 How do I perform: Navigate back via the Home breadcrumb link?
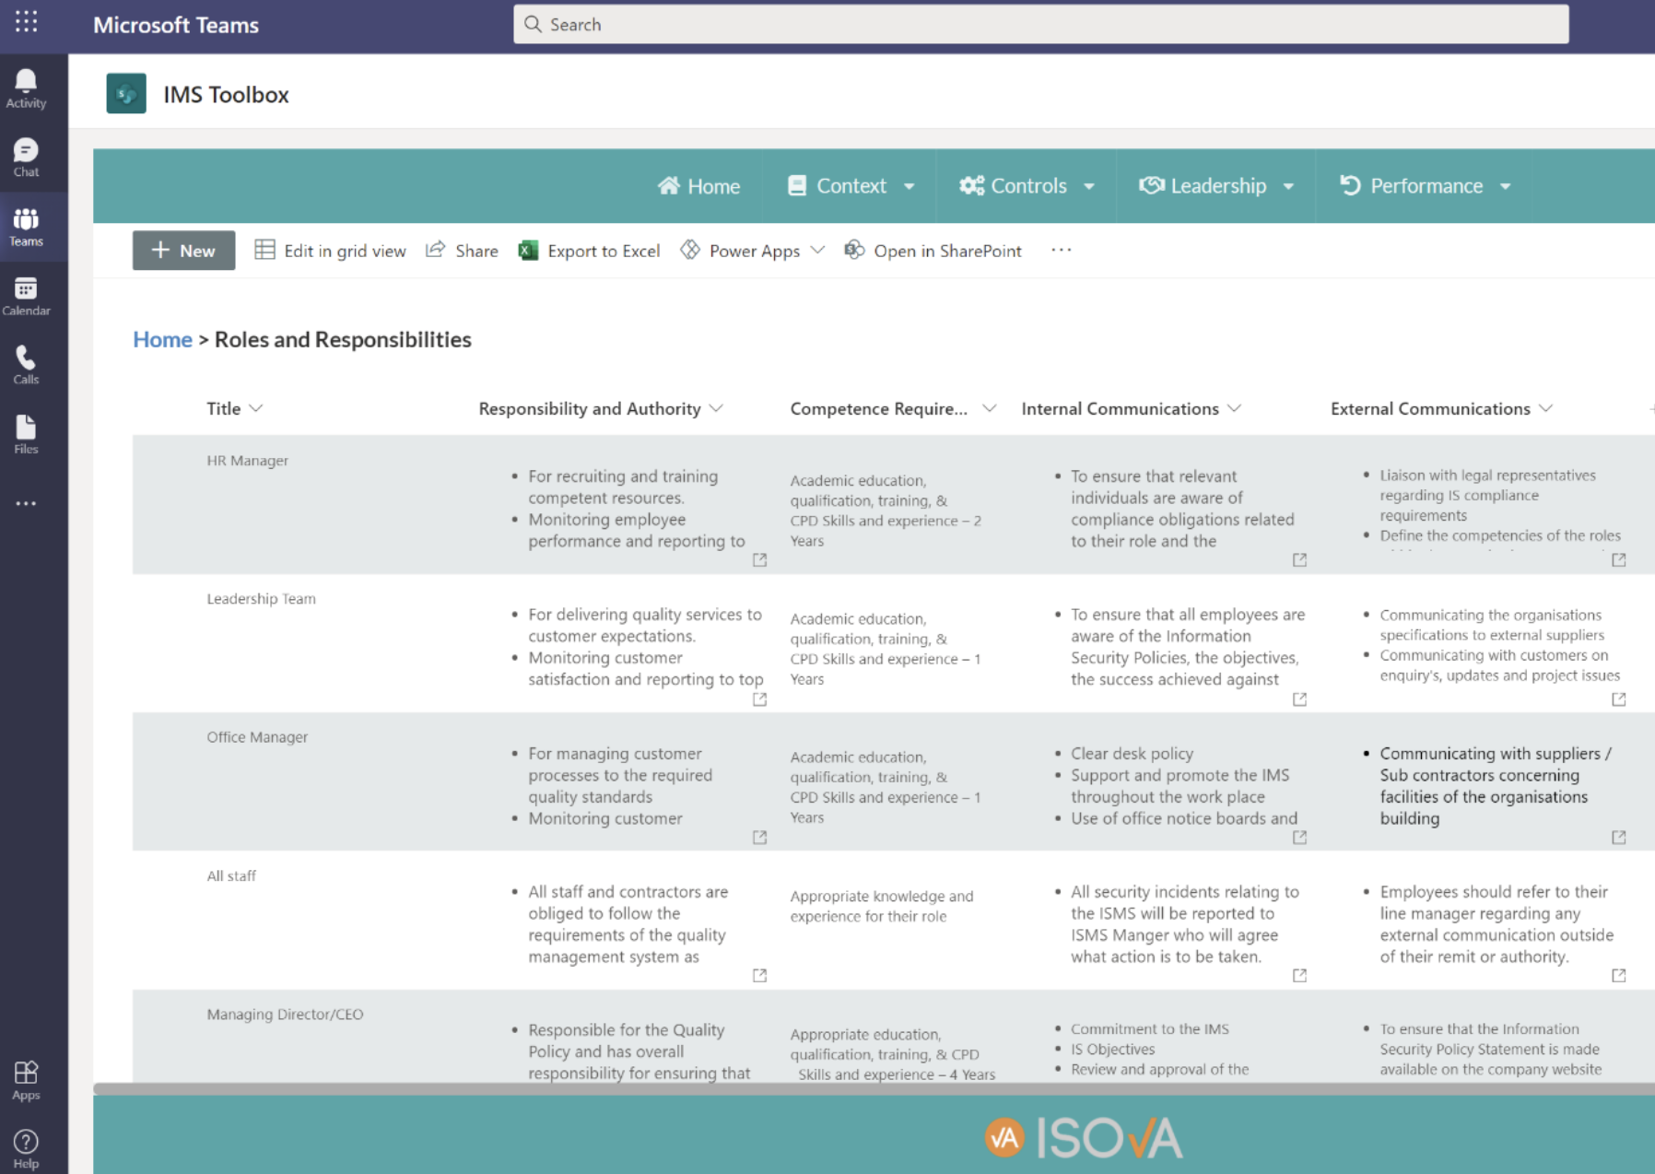[162, 339]
